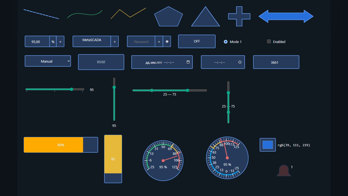Click the % unit label
348x196 pixels.
pos(53,42)
